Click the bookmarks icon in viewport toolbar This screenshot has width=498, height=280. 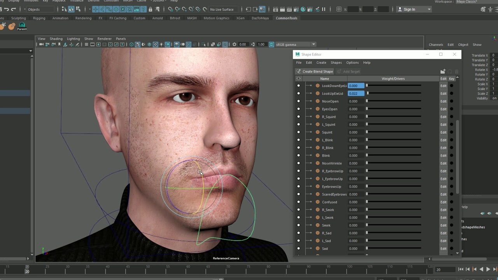point(60,44)
